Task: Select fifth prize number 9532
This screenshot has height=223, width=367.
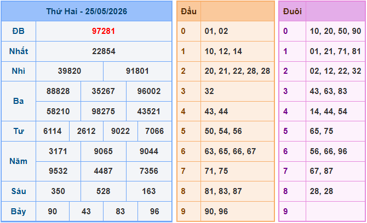Action: coord(58,171)
